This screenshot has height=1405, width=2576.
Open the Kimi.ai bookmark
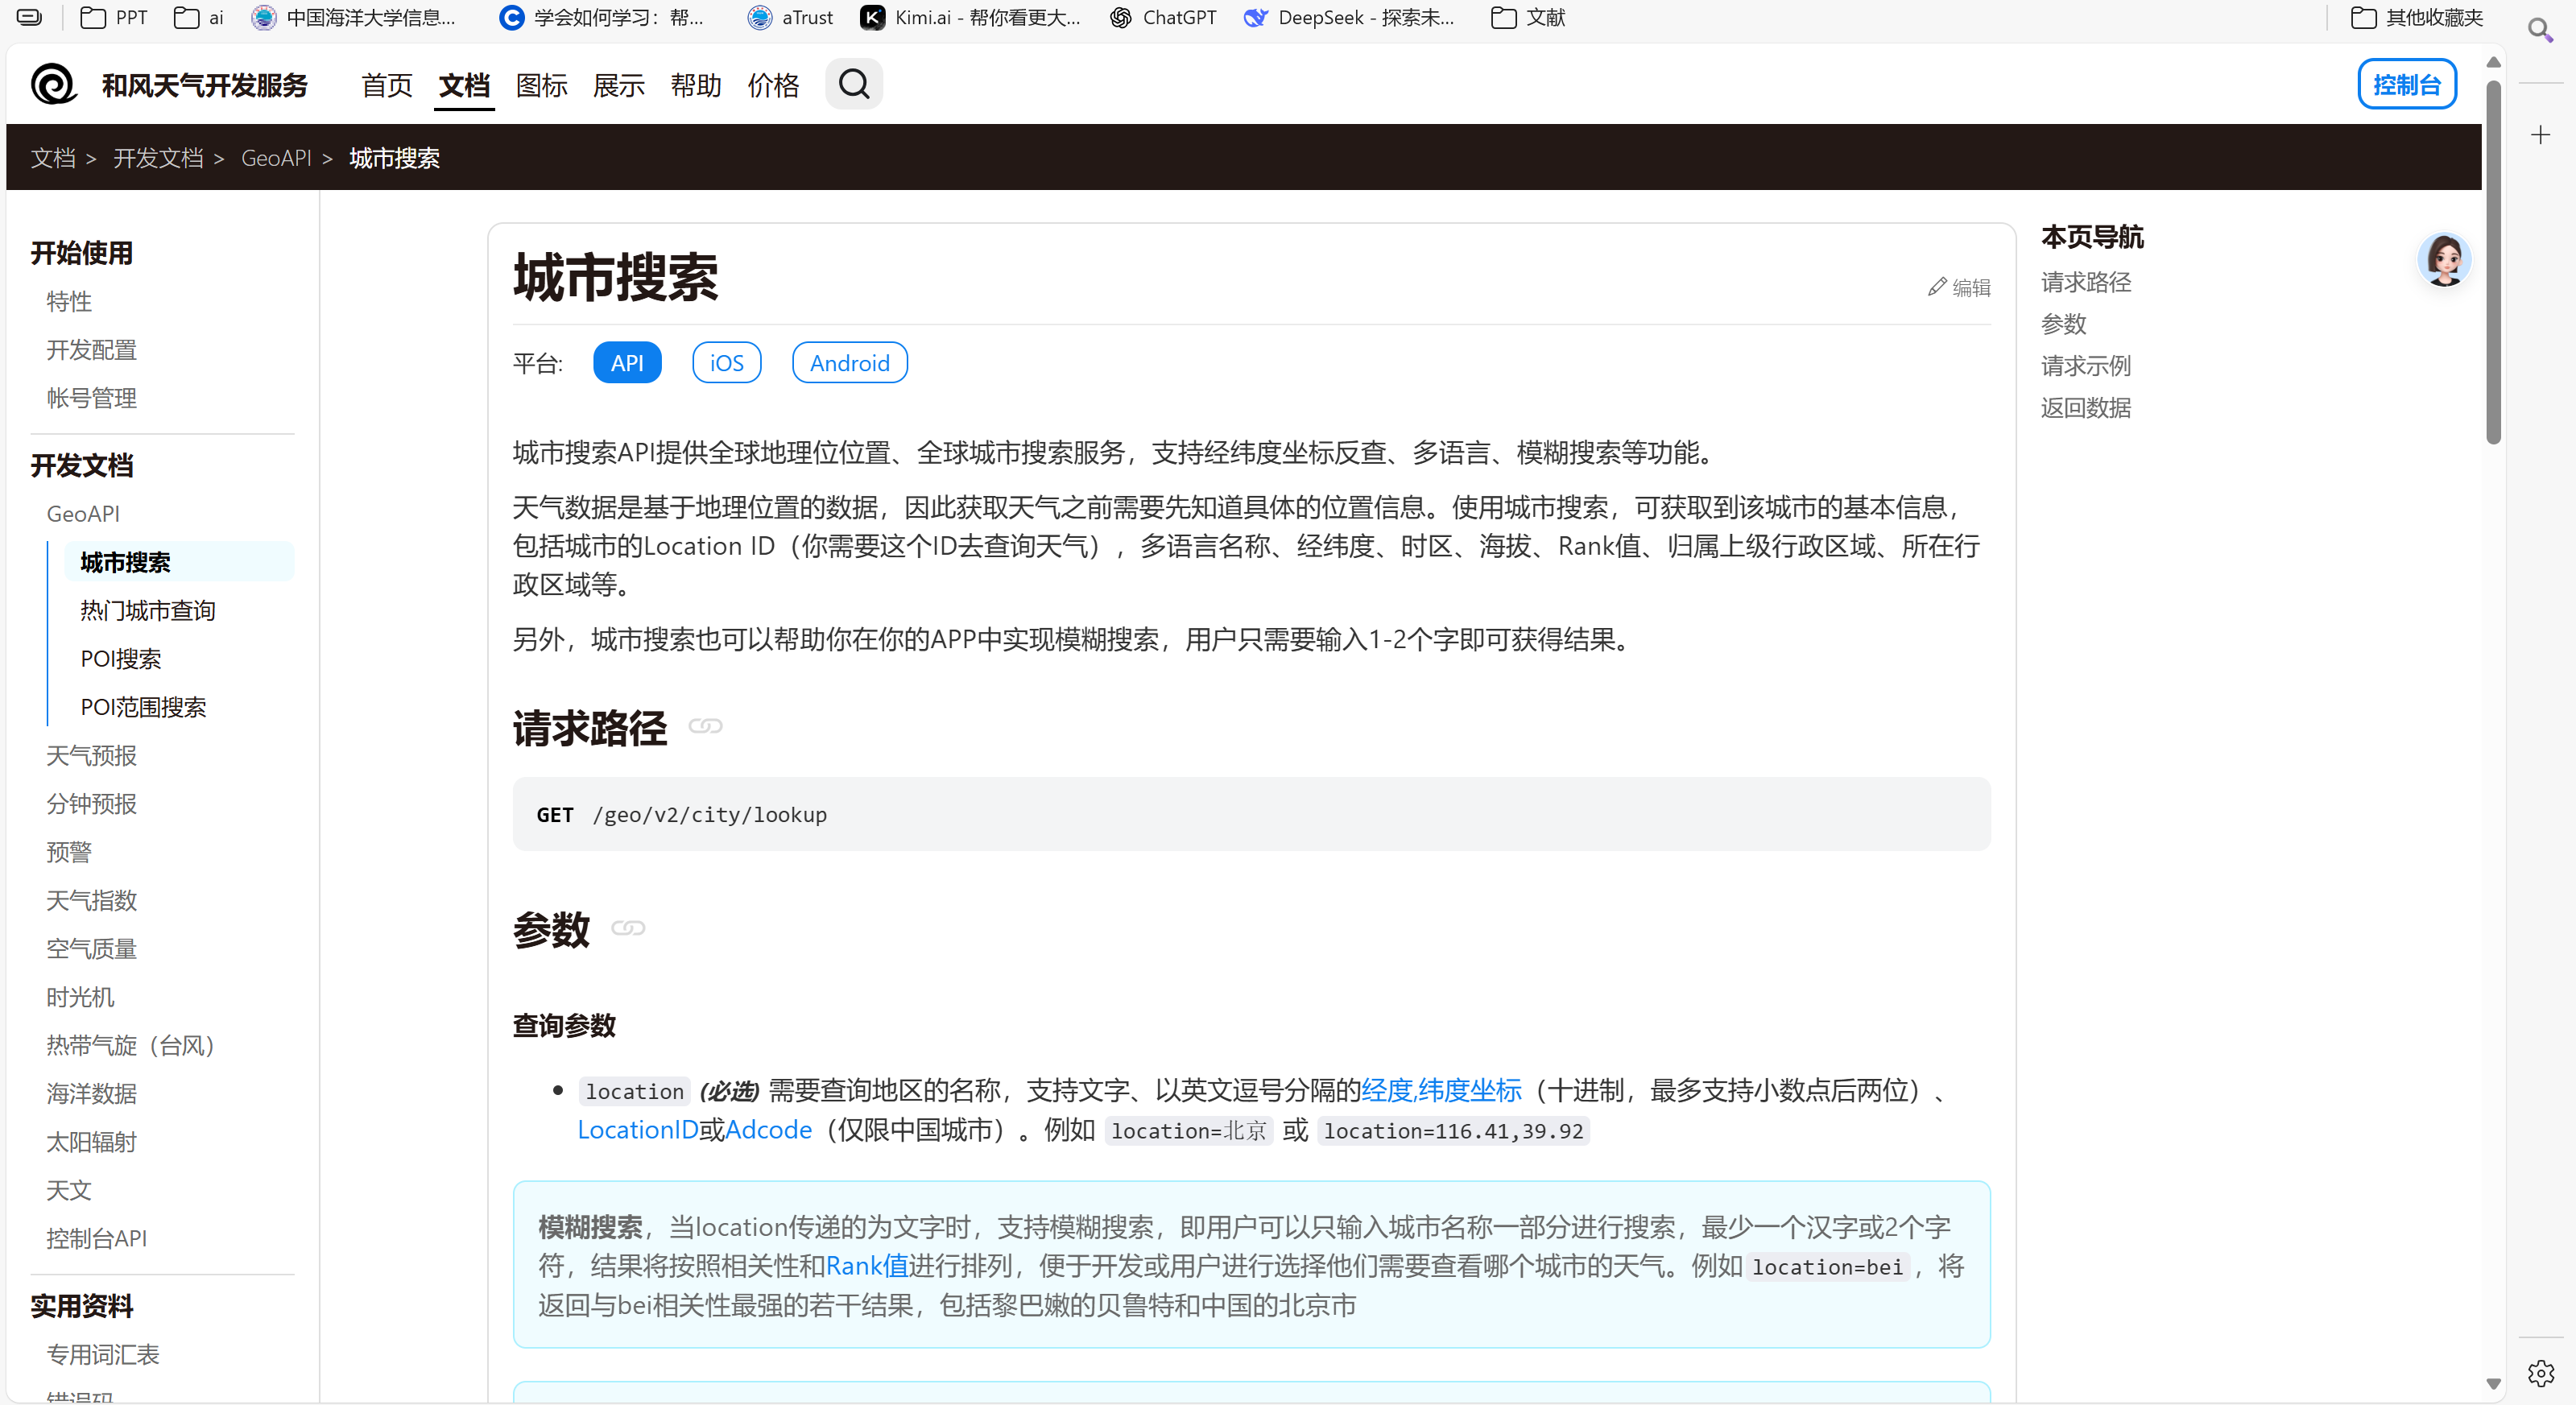tap(971, 17)
